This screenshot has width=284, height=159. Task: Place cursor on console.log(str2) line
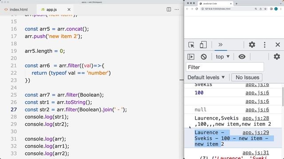(x=47, y=124)
